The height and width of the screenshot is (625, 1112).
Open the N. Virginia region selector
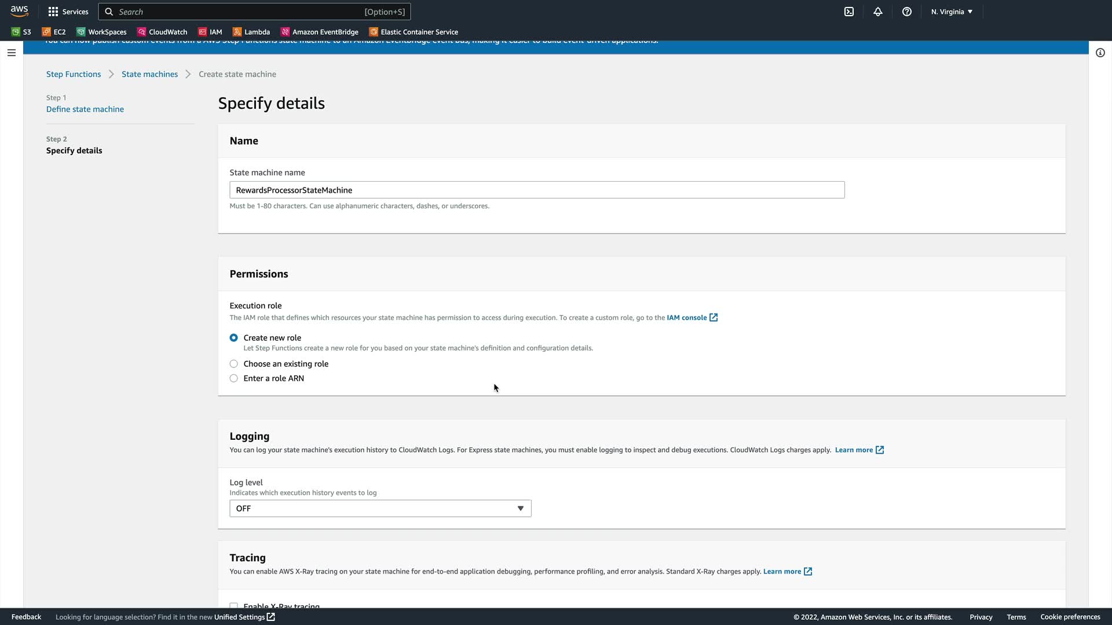[x=952, y=12]
